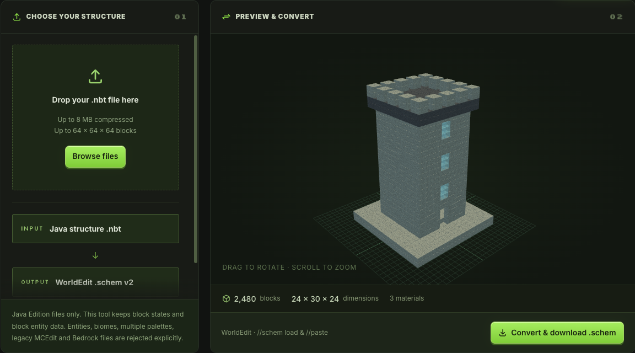
Task: Select the Input Java structure .nbt box
Action: 95,228
